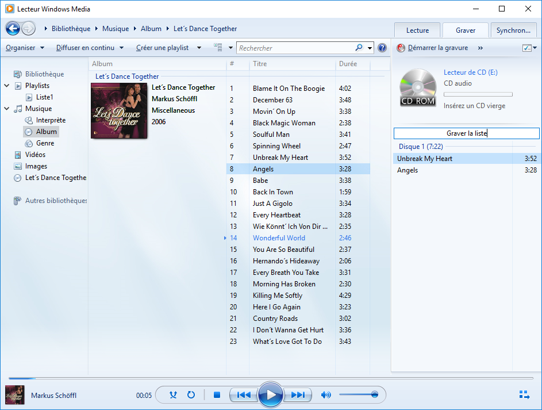This screenshot has height=410, width=542.
Task: Click the now-playing album art thumbnail
Action: [x=15, y=395]
